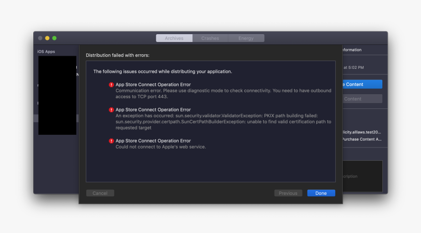
Task: Click the yellow minimize window button
Action: pos(47,38)
